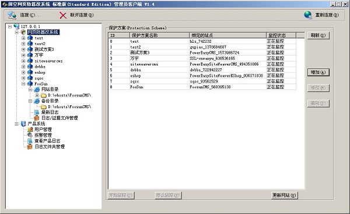Expand the zqrc tree node
The image size is (350, 214).
23,78
